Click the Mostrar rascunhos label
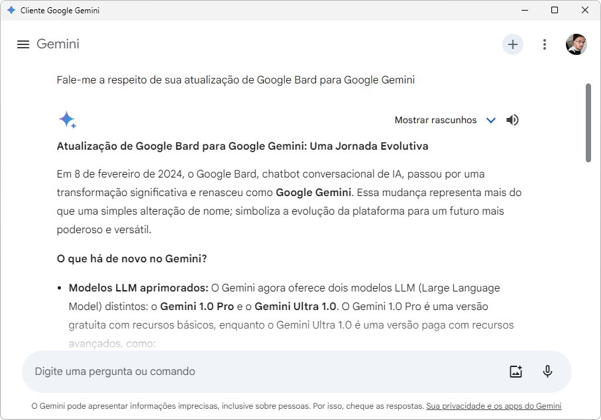This screenshot has width=601, height=420. pyautogui.click(x=435, y=120)
